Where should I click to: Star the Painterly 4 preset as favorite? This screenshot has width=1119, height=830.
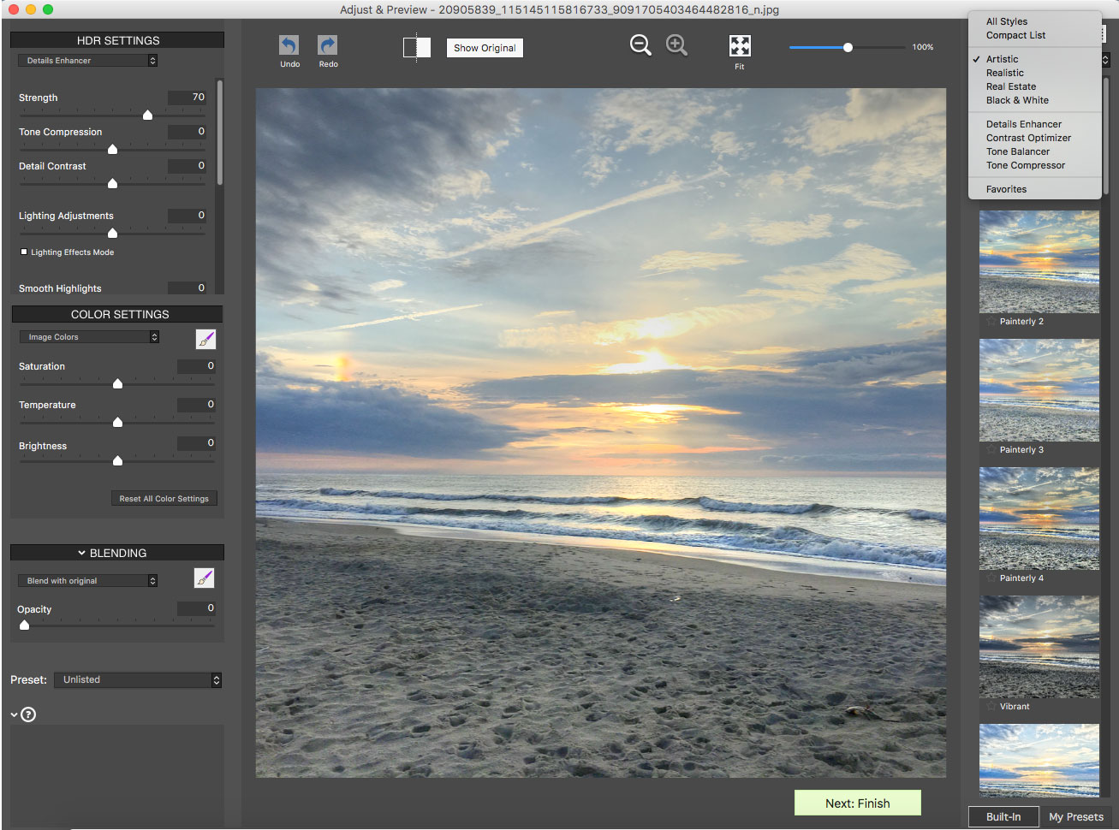click(991, 578)
